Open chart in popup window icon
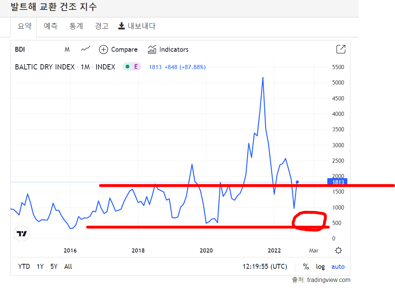395x288 pixels. [x=341, y=49]
